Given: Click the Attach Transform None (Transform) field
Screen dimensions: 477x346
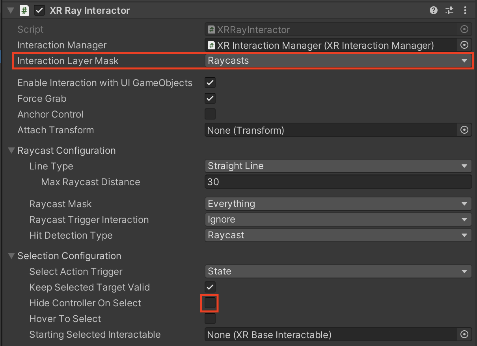Looking at the screenshot, I should (x=330, y=130).
